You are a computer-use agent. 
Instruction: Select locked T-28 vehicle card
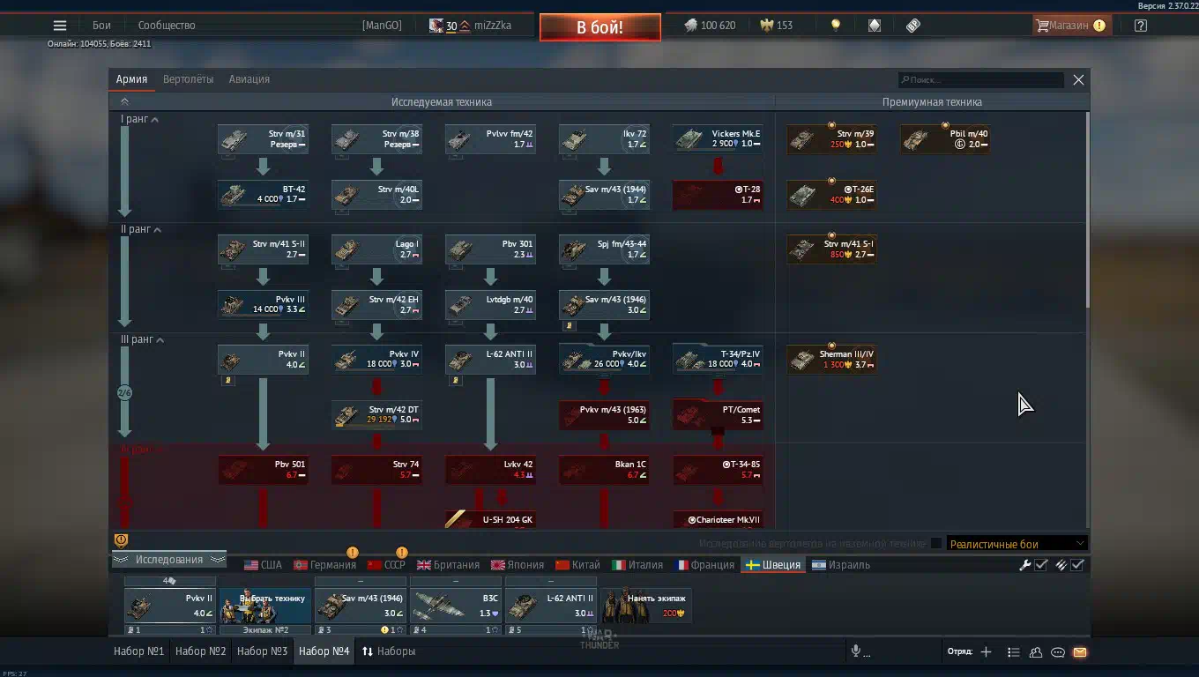(718, 195)
